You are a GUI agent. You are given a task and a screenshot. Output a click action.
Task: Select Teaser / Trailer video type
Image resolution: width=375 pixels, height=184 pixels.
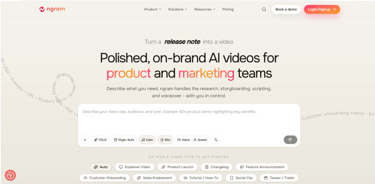279,178
